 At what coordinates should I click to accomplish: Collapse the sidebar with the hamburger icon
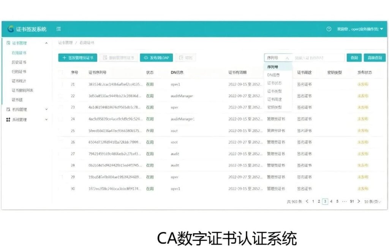pyautogui.click(x=59, y=29)
